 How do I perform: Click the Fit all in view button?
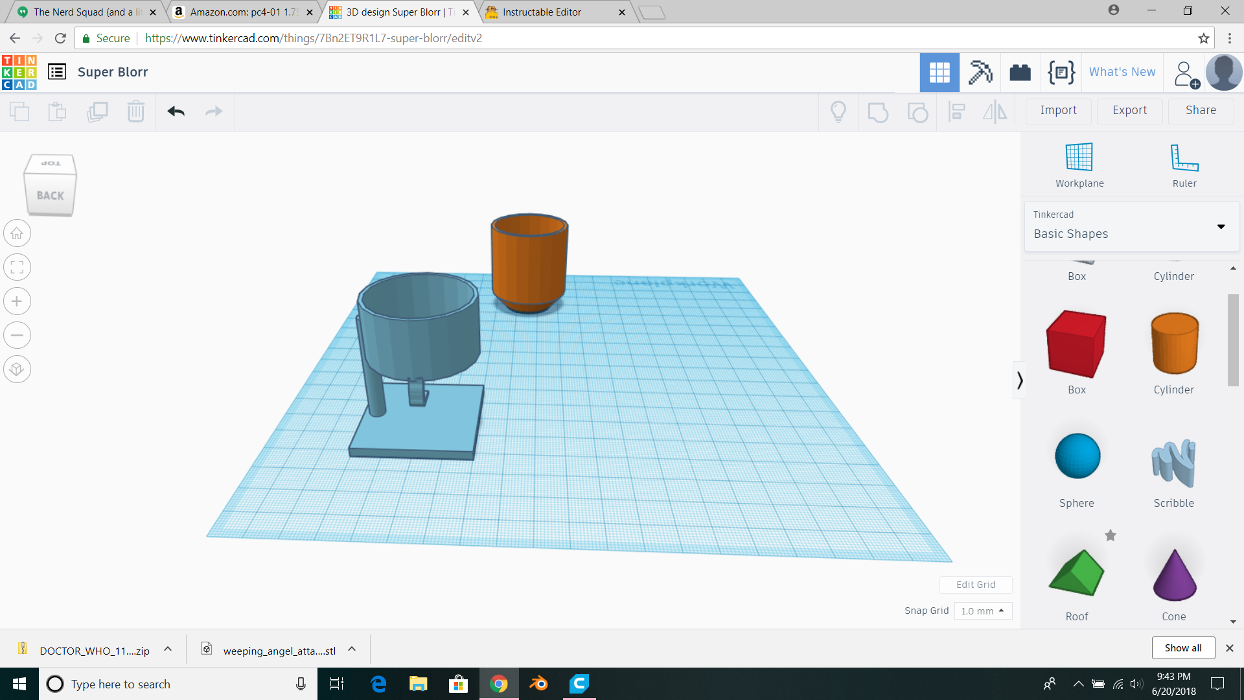[17, 267]
